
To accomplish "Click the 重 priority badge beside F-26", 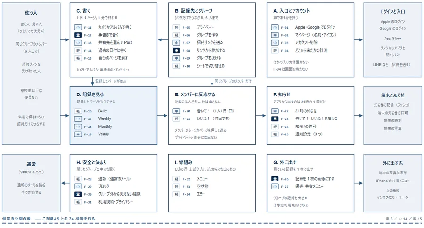I will (275, 179).
